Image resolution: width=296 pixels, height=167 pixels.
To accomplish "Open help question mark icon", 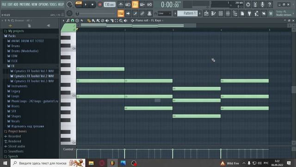I will point(270,4).
